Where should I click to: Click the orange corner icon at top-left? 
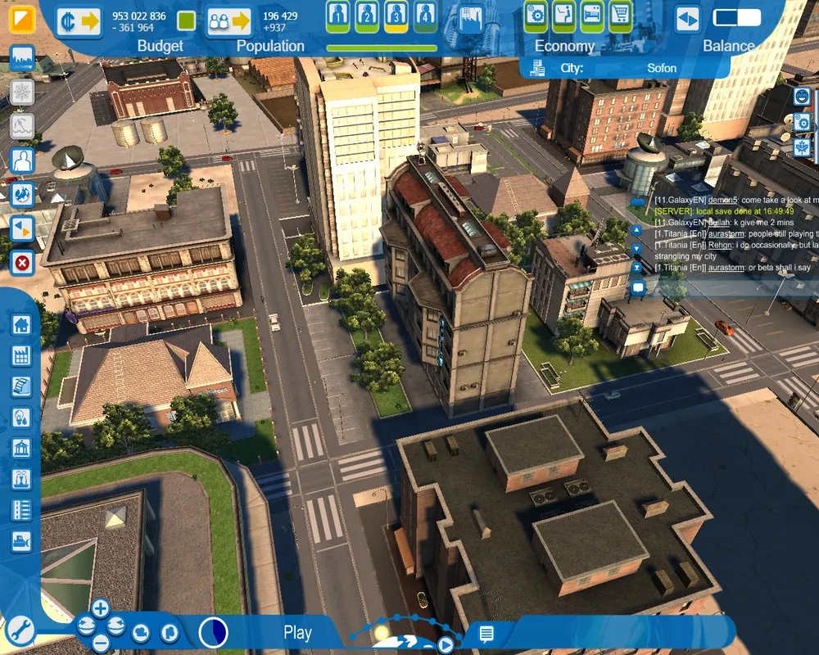(x=22, y=18)
